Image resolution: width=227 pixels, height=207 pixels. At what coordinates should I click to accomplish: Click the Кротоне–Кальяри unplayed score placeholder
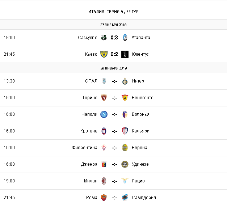coord(114,131)
